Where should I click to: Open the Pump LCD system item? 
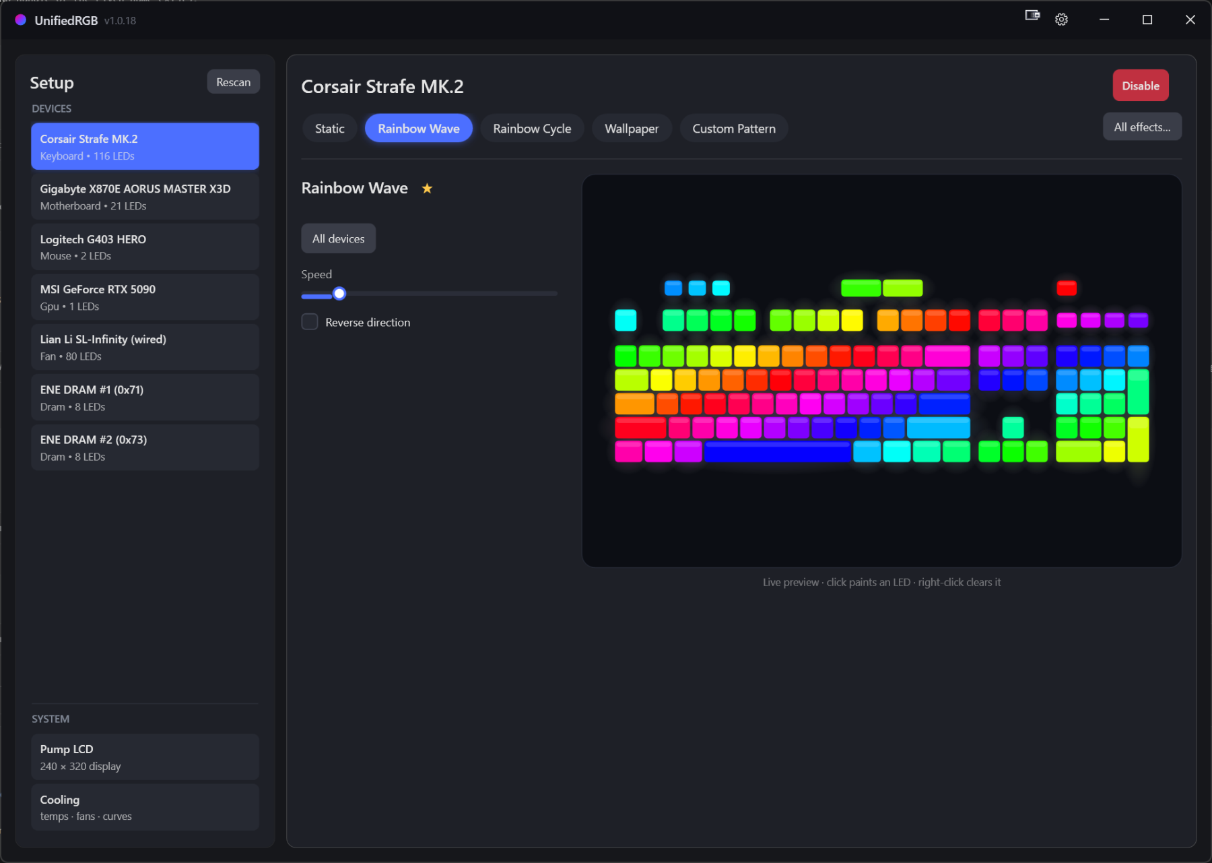point(145,757)
